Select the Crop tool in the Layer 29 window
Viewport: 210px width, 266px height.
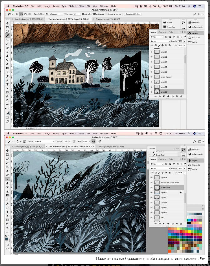pyautogui.click(x=8, y=40)
